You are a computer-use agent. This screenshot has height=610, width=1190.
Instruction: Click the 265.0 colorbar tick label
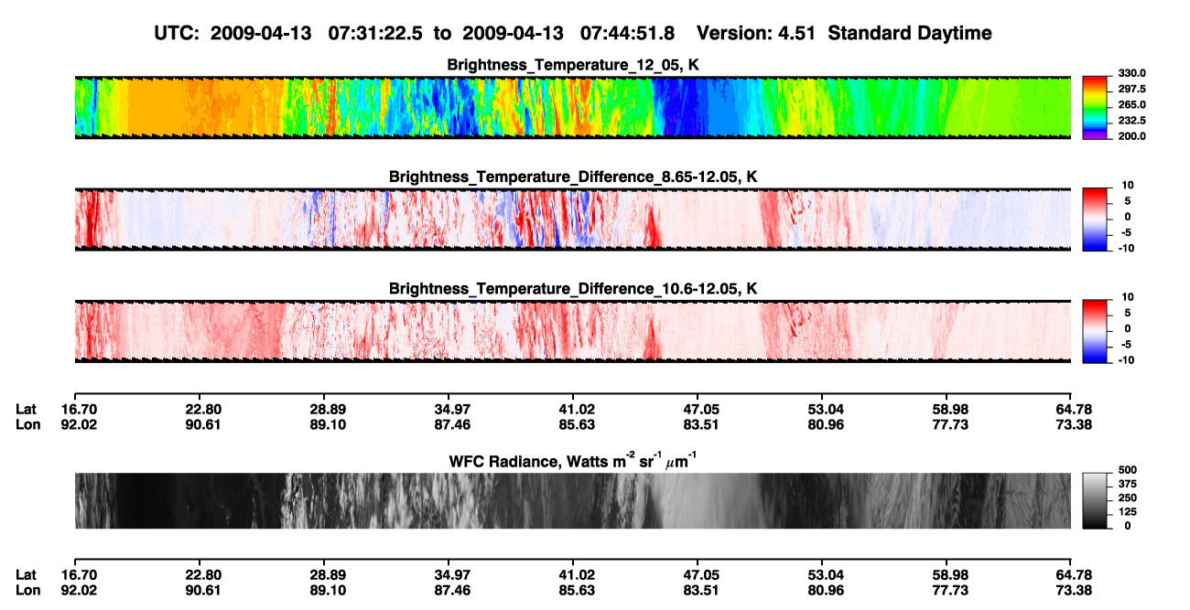click(1131, 104)
